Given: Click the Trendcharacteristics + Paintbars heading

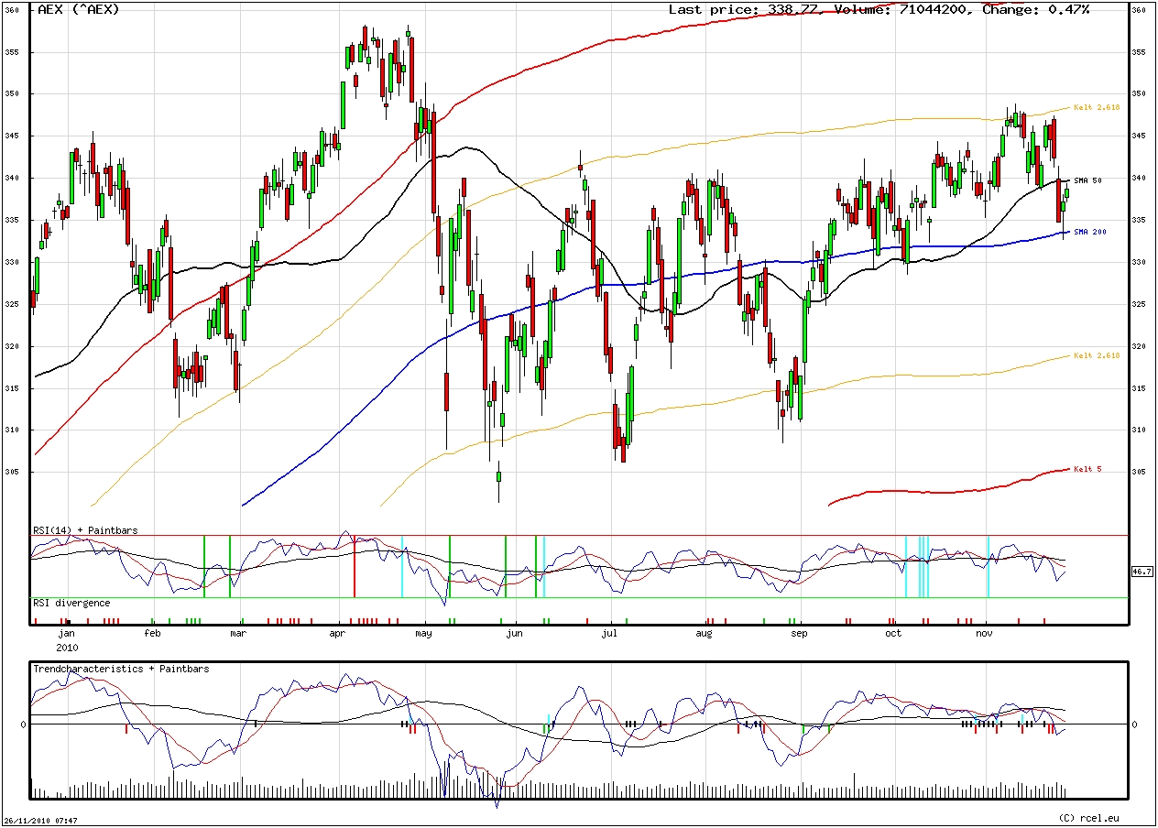Looking at the screenshot, I should coord(121,669).
